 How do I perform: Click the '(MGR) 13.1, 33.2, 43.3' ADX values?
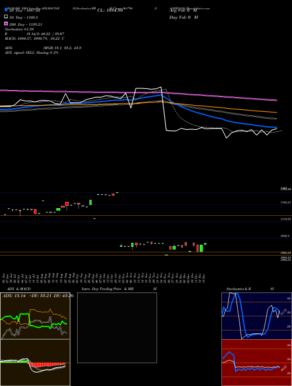[x=62, y=48]
